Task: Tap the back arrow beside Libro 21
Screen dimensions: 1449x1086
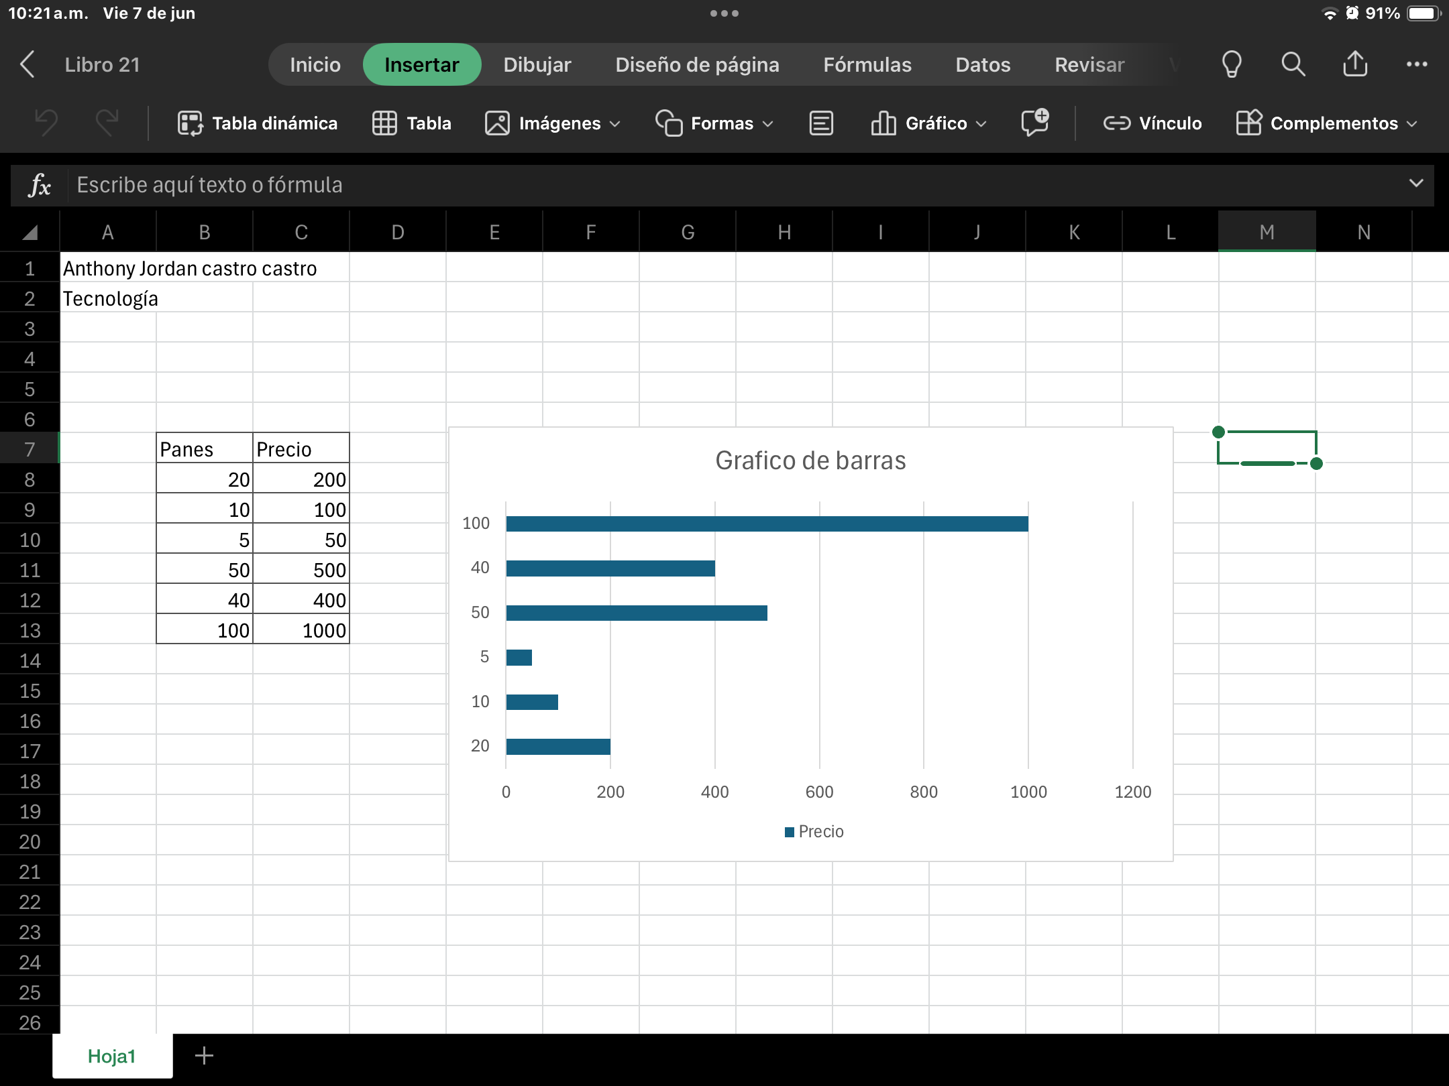Action: (28, 64)
